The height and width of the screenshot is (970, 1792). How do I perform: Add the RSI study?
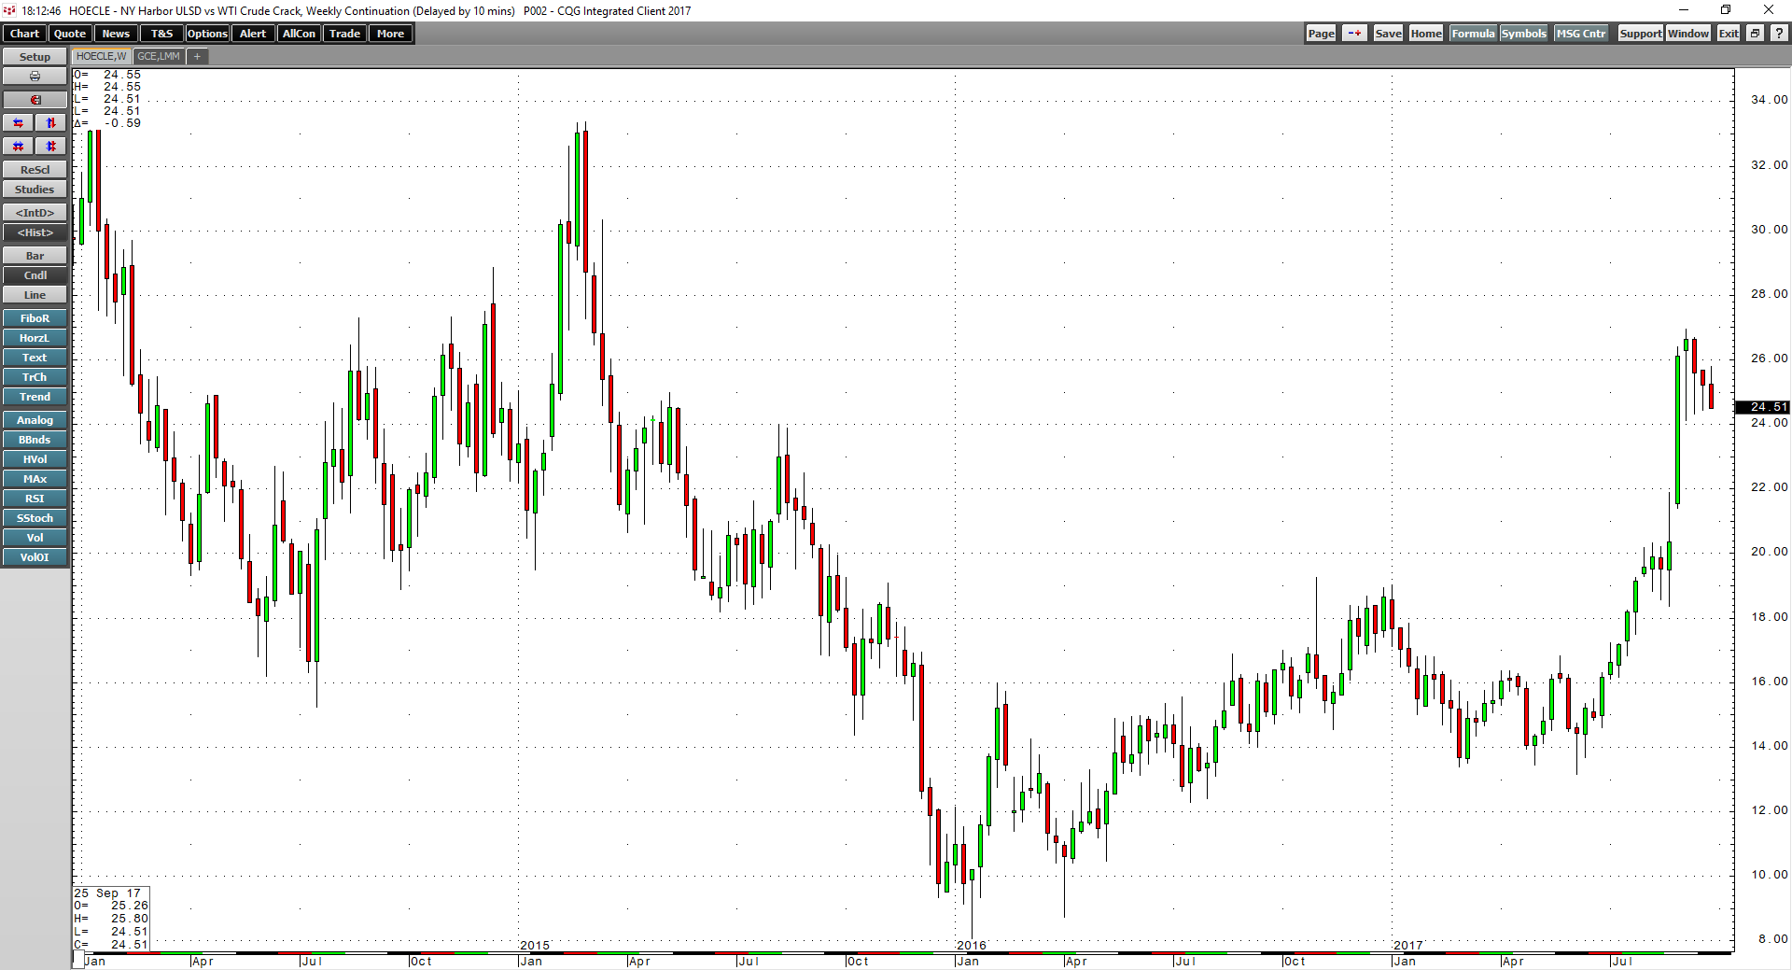tap(35, 499)
